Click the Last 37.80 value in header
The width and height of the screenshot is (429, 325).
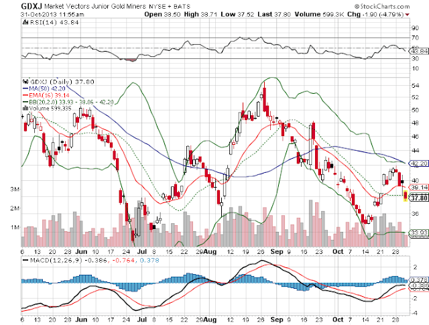coord(274,15)
